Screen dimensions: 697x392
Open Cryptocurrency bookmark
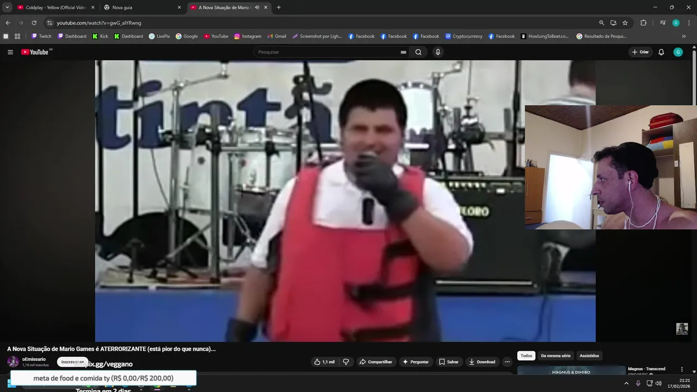click(464, 36)
